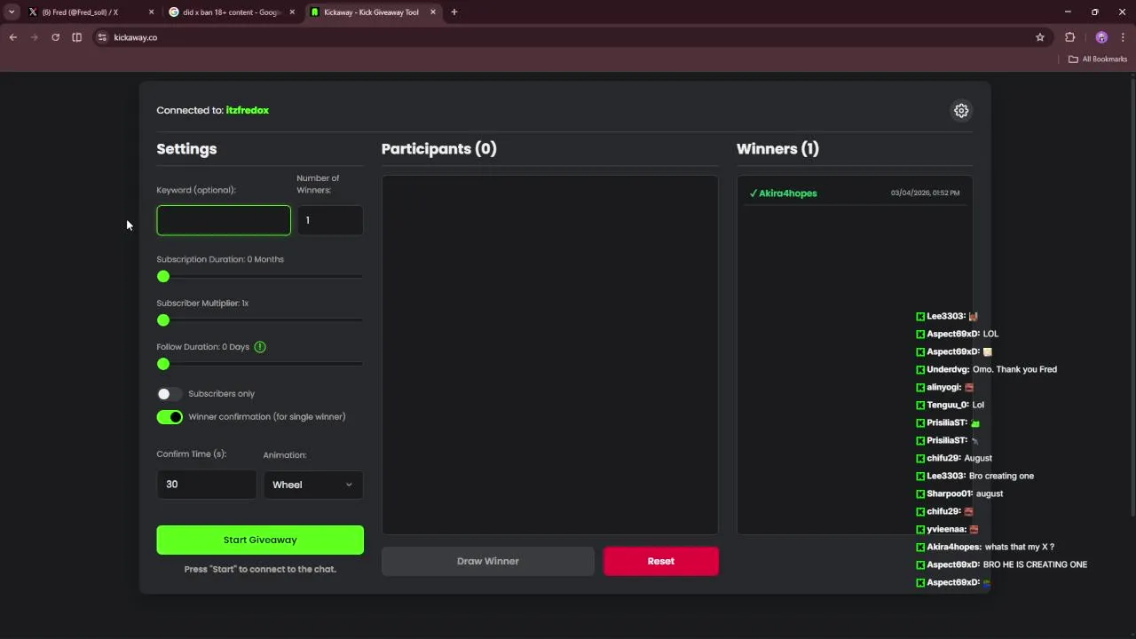Click winner Akira4hopes entry
The width and height of the screenshot is (1136, 639).
click(x=855, y=193)
